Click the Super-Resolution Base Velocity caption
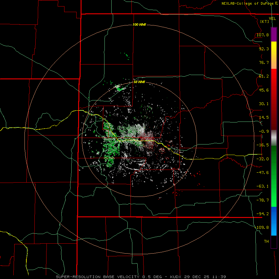 tap(141, 277)
